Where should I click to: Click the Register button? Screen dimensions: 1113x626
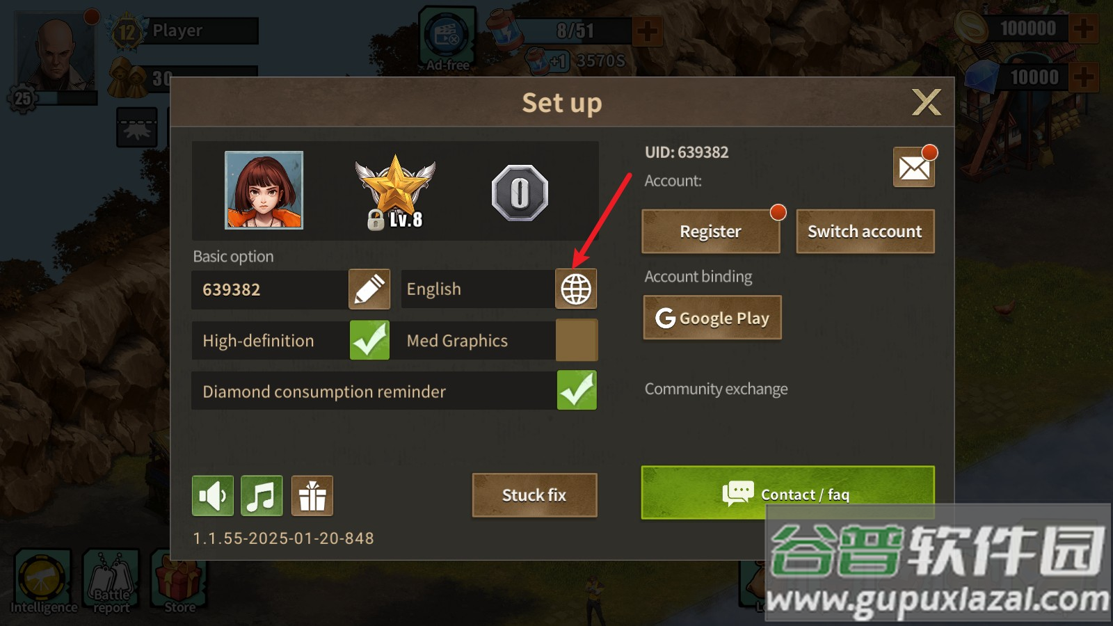tap(710, 232)
